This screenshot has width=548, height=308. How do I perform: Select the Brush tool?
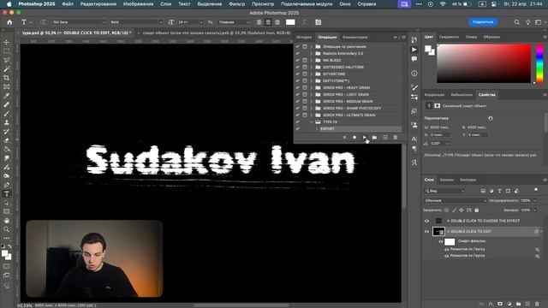click(7, 114)
